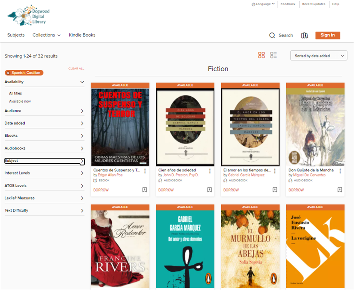This screenshot has height=290, width=354.
Task: Open the Sorted by date added dropdown
Action: [319, 56]
